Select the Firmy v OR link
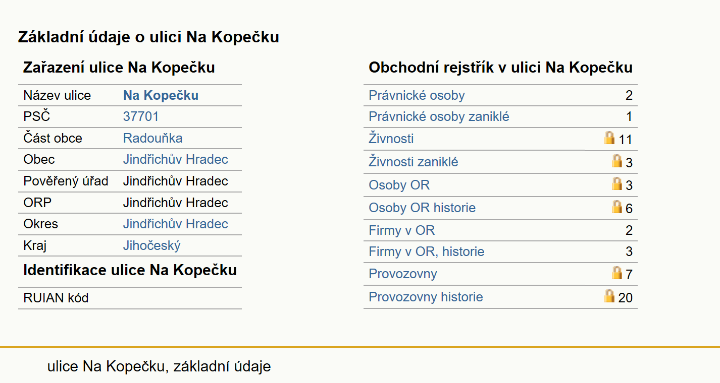Viewport: 720px width, 383px height. coord(401,230)
